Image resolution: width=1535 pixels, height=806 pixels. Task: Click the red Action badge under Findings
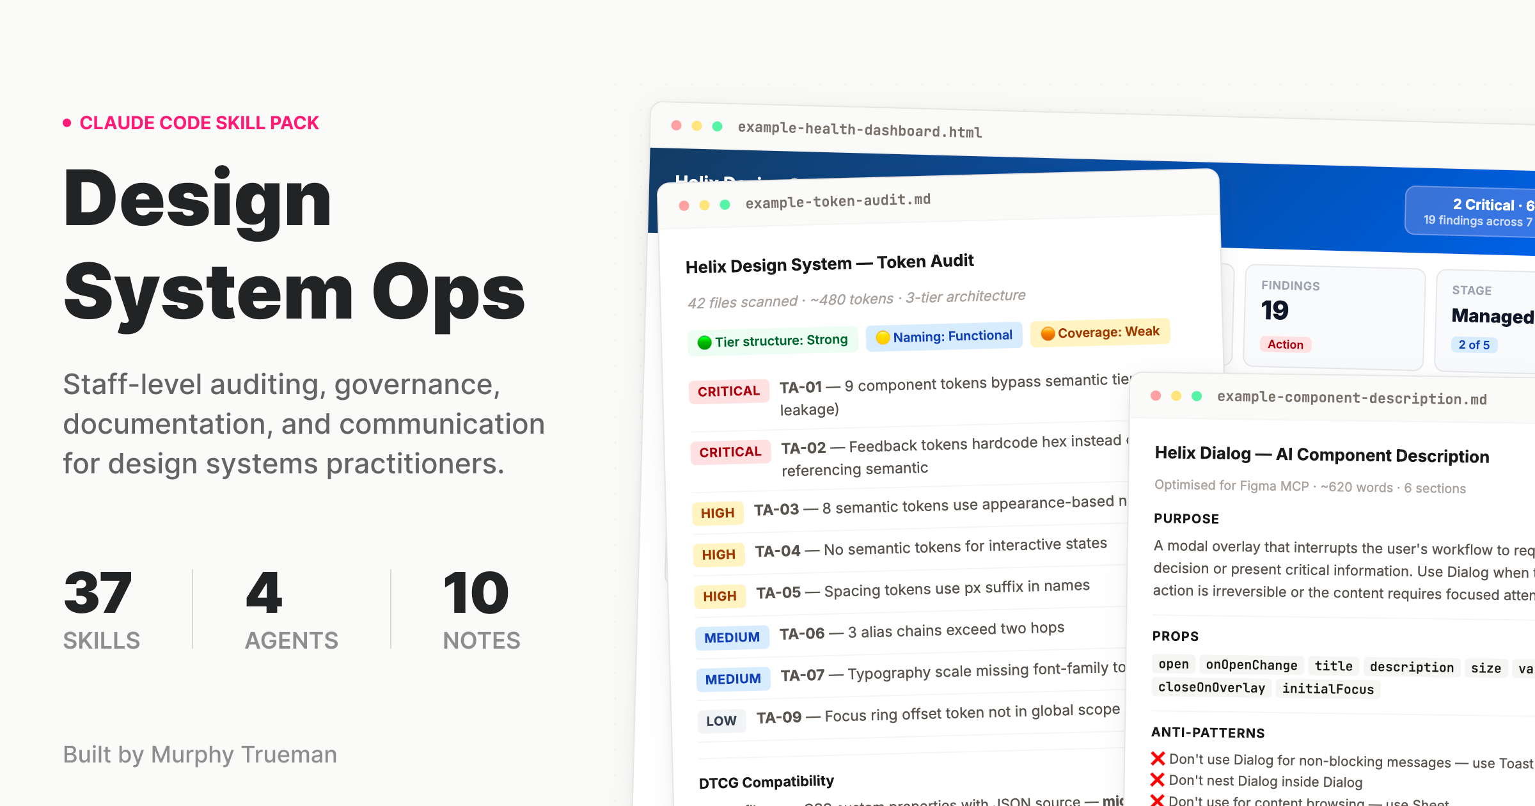tap(1285, 344)
